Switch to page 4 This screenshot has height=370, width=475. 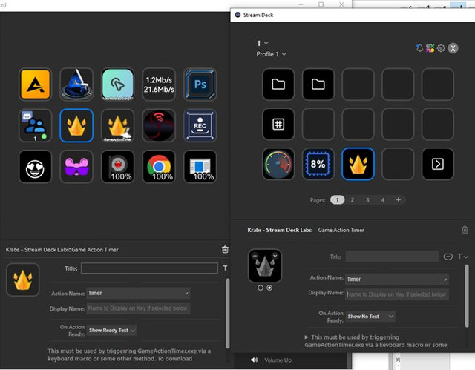[383, 200]
